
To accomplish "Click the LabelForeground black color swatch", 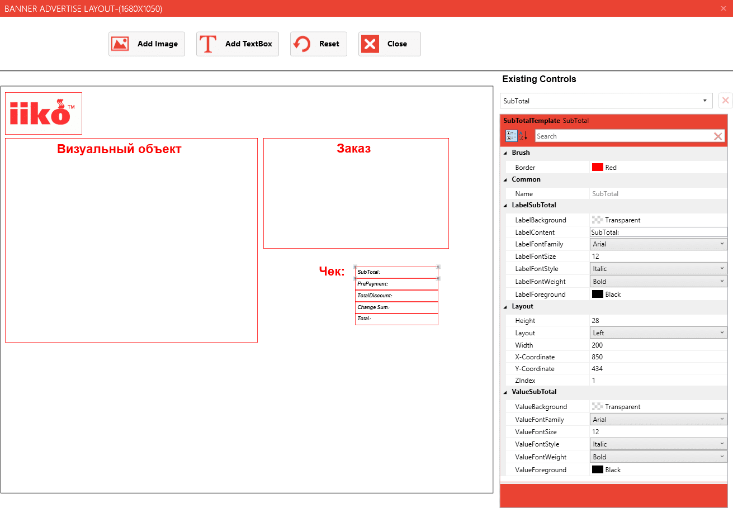I will coord(597,294).
